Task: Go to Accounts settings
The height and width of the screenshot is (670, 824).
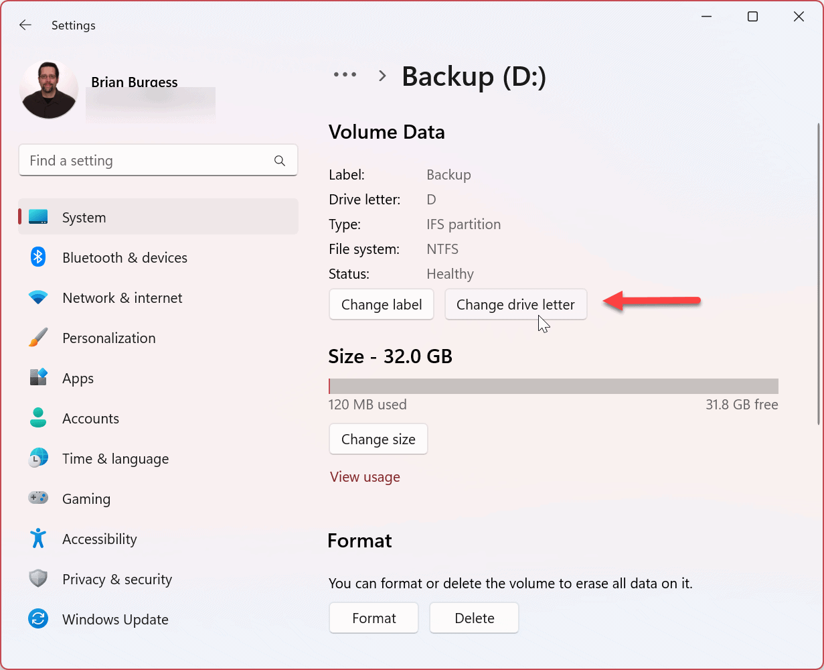Action: point(90,419)
